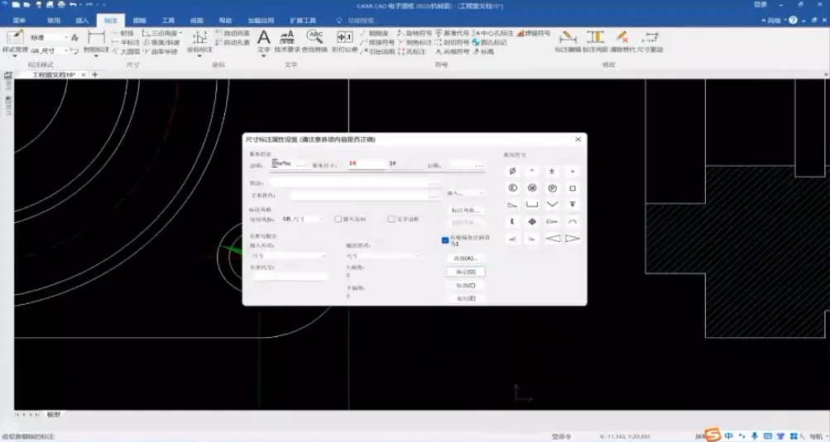Switch to the 图幅 ribbon tab
This screenshot has height=442, width=830.
click(139, 20)
